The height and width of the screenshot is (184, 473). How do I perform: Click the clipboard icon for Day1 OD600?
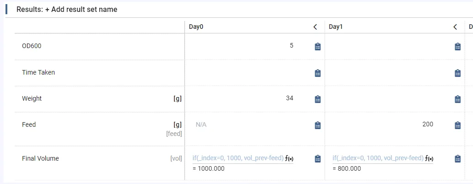[457, 47]
